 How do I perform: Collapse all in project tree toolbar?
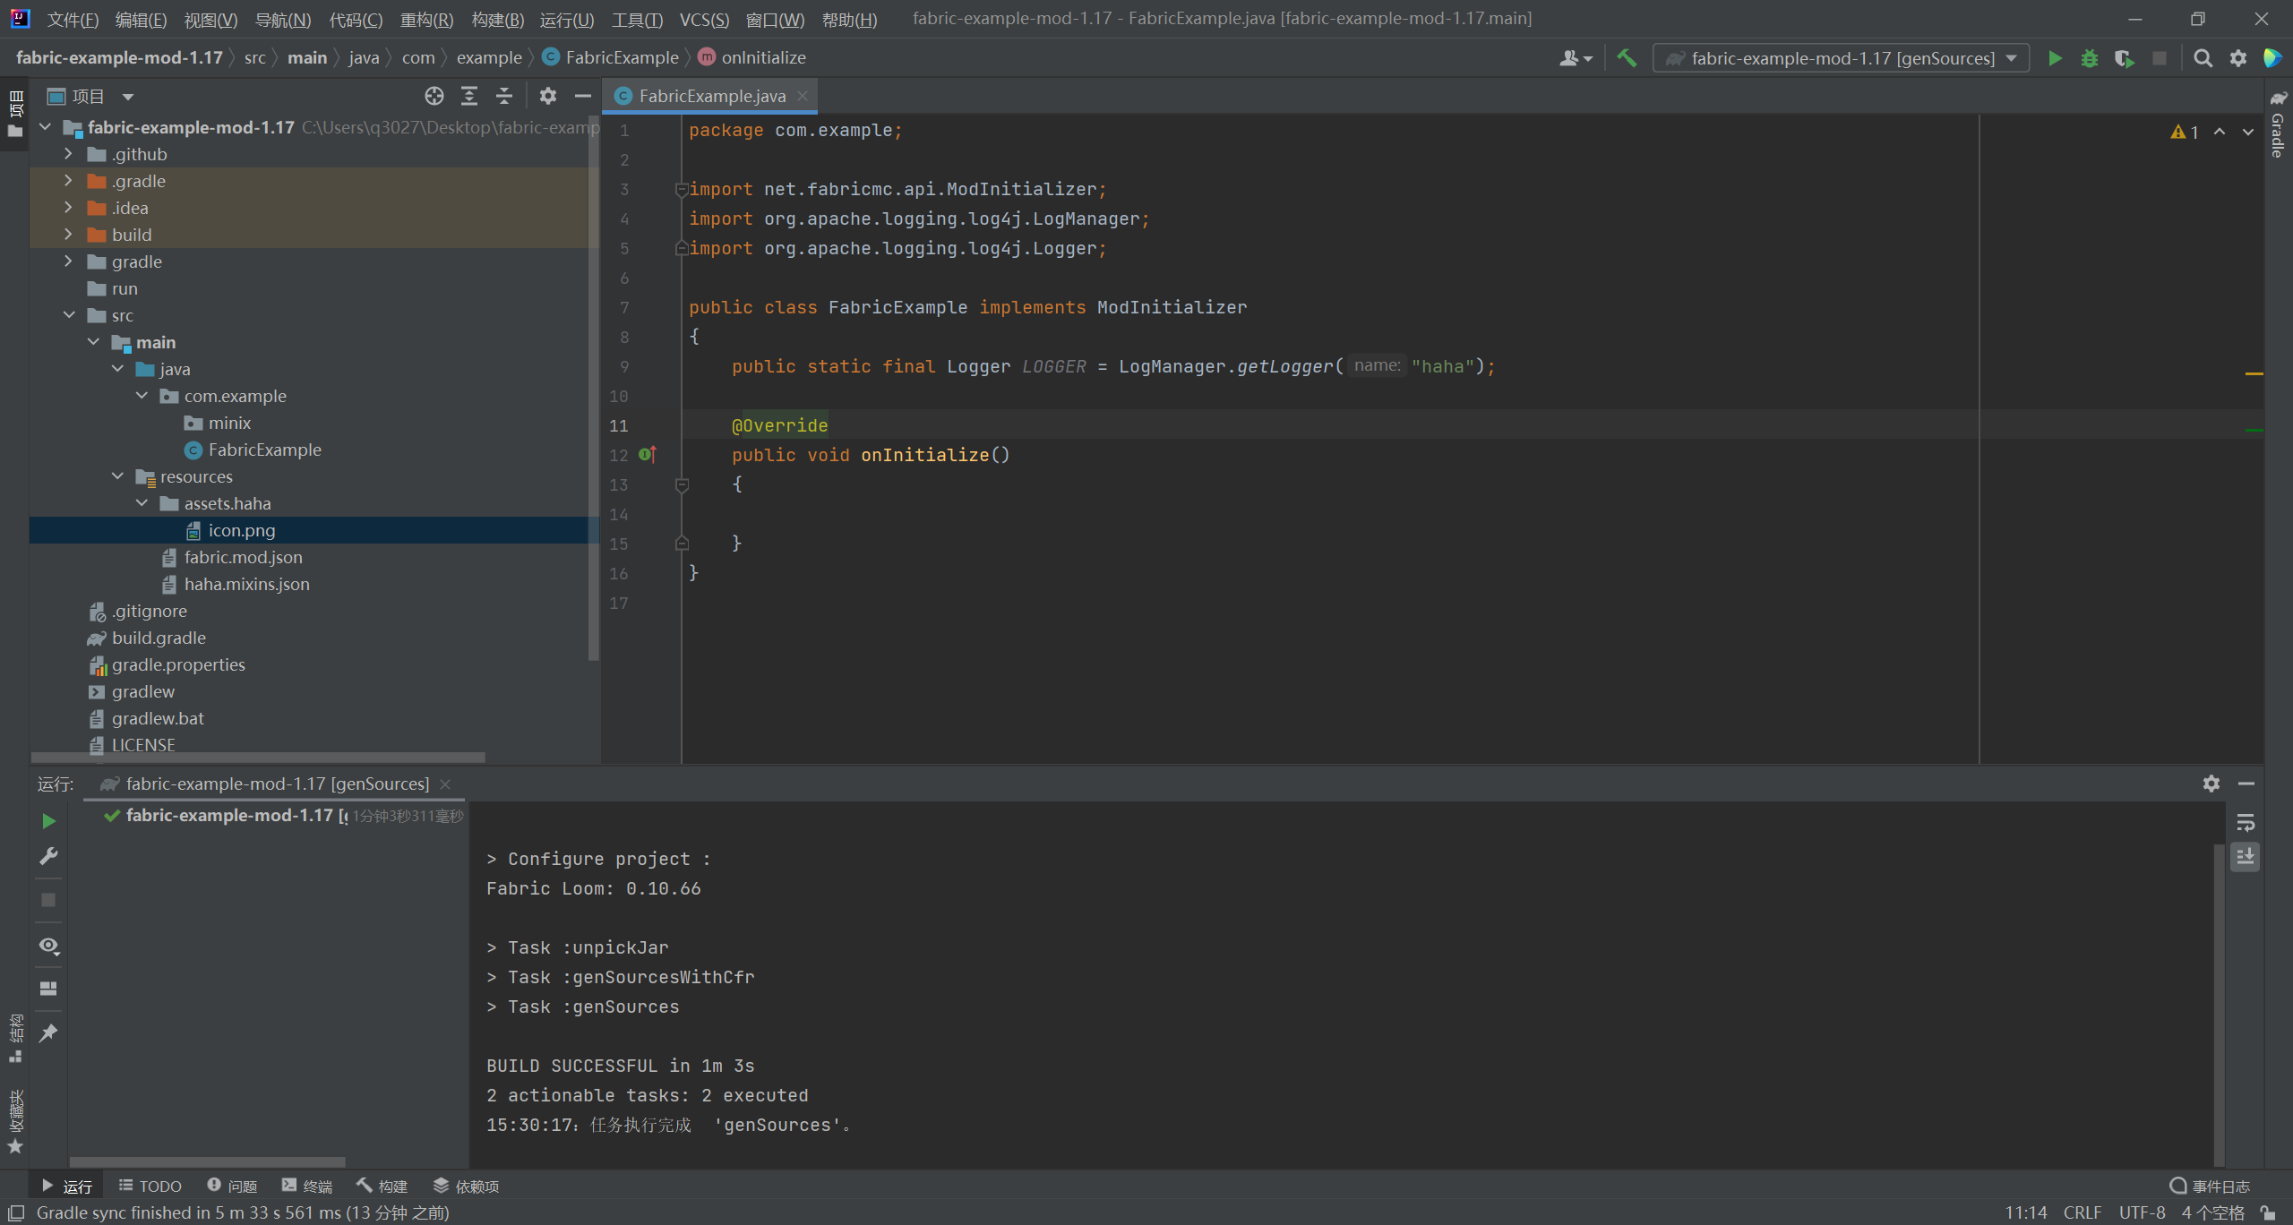[x=504, y=96]
